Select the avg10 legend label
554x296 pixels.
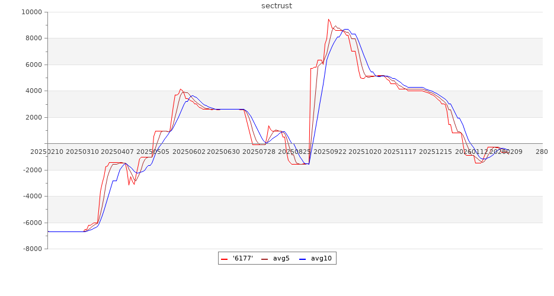click(x=321, y=258)
